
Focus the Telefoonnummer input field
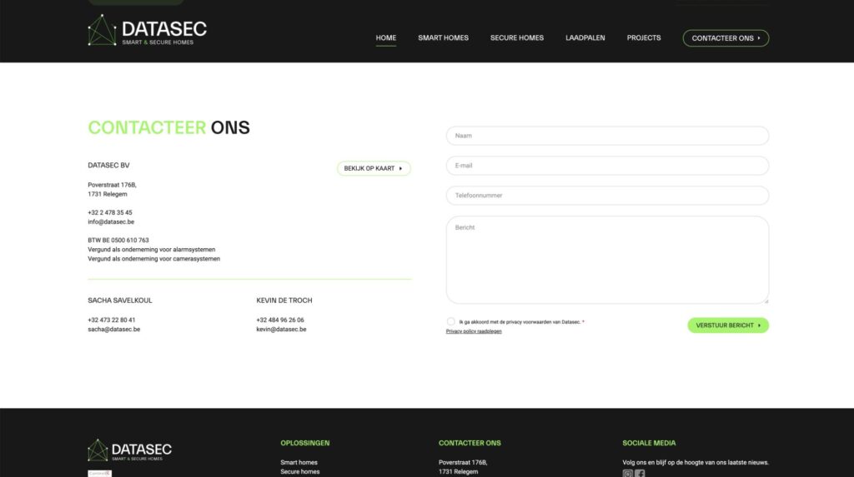point(607,196)
